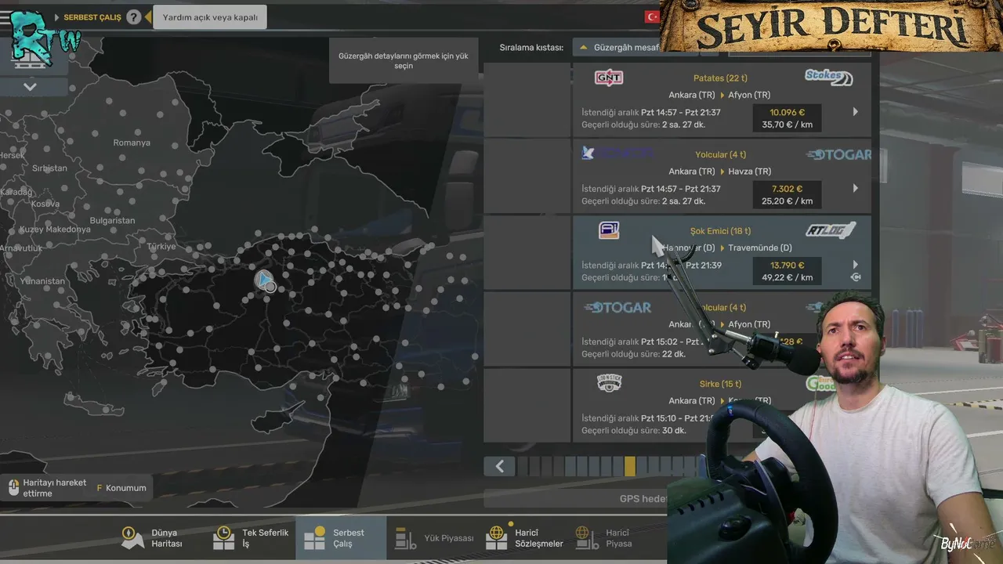The image size is (1003, 564).
Task: Click the Stokes company logo
Action: (x=828, y=77)
